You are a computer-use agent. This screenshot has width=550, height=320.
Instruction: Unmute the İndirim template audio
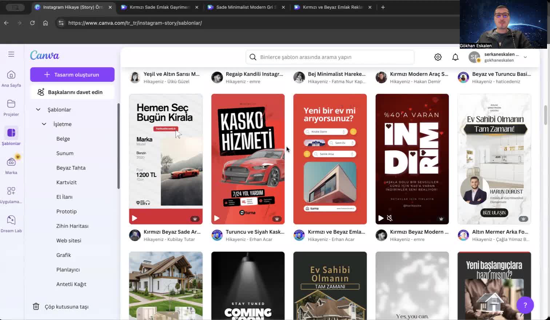[390, 218]
